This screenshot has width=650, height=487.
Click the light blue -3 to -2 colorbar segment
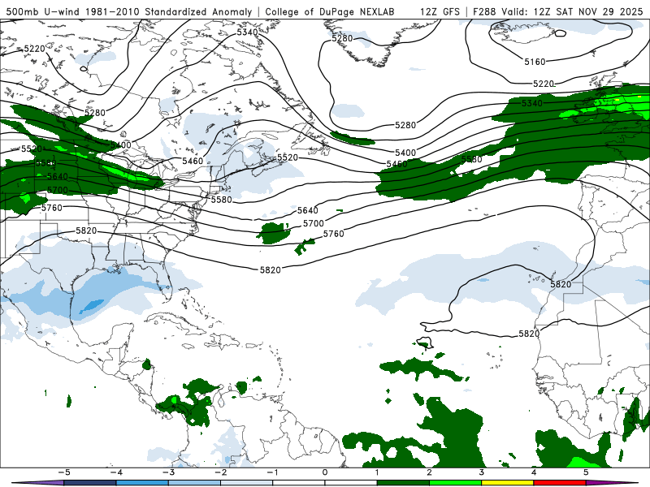[x=194, y=483]
